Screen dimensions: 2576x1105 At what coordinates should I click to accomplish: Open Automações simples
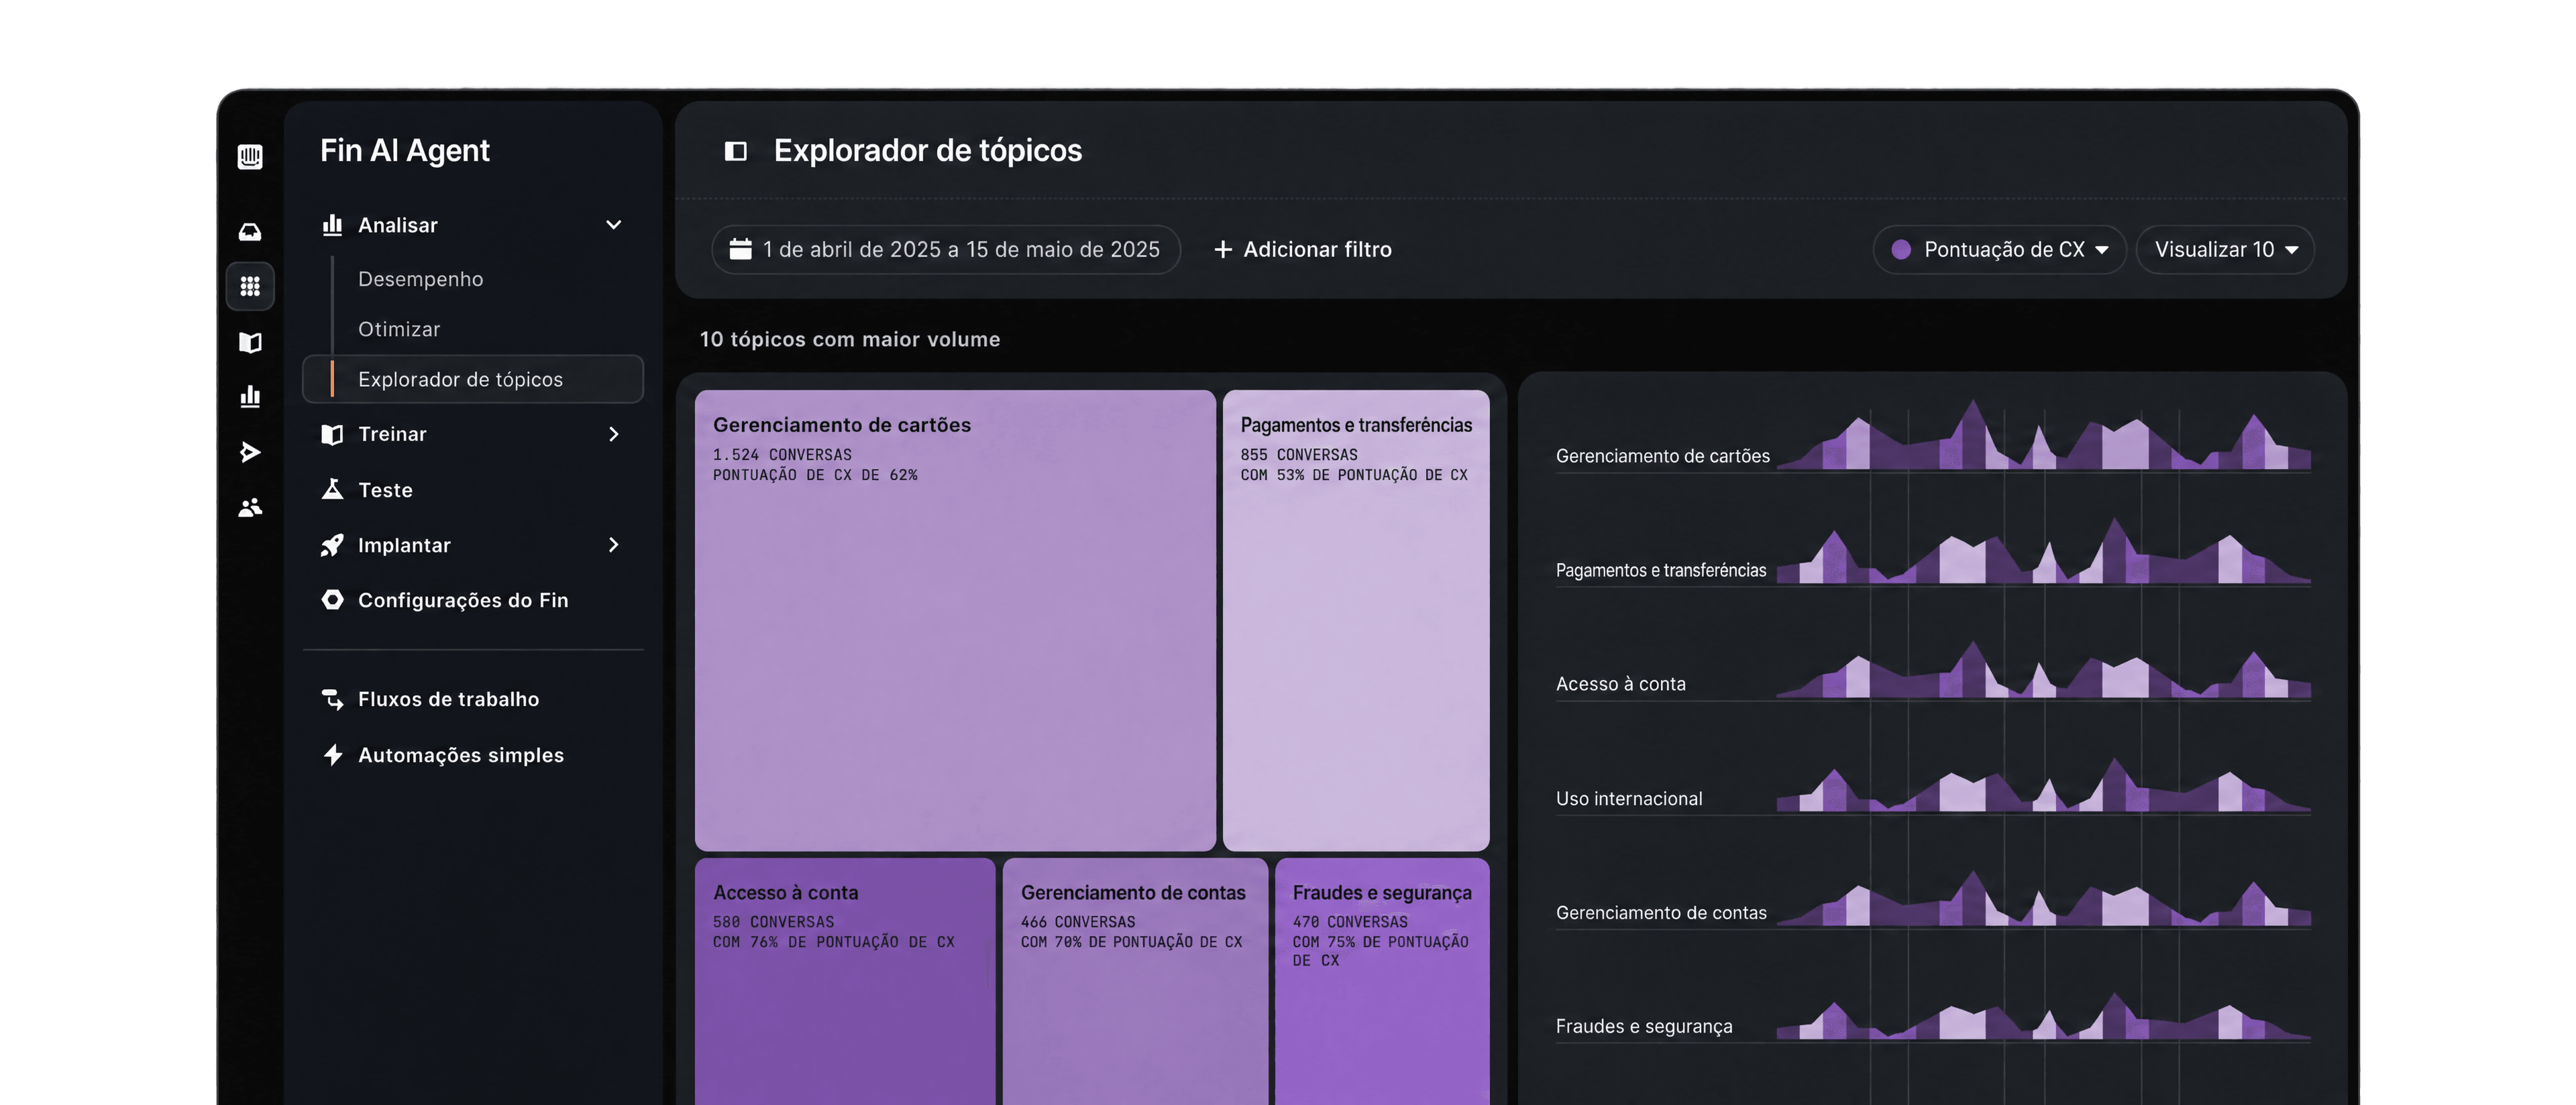461,754
